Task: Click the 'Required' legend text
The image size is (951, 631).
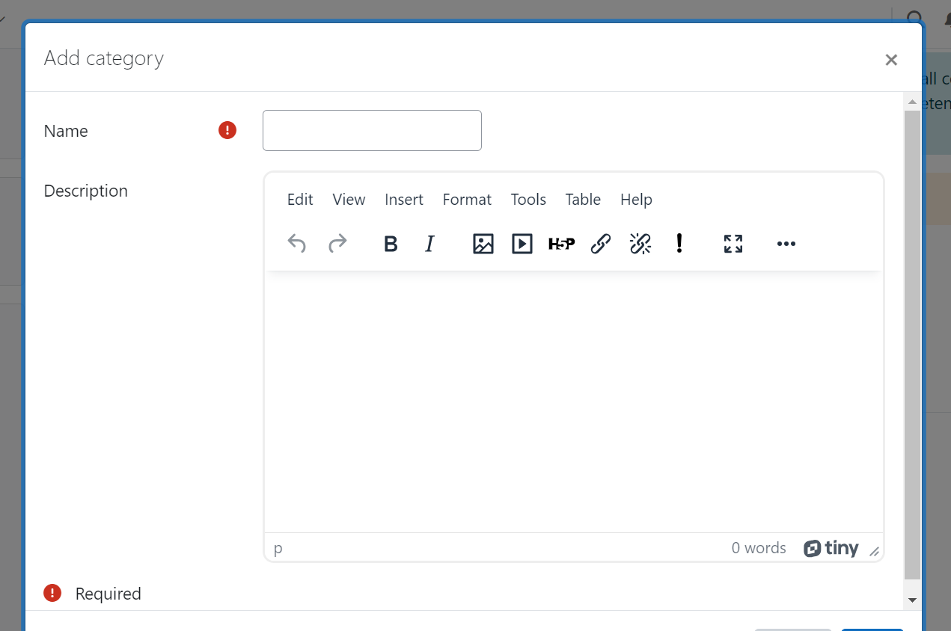Action: click(108, 594)
